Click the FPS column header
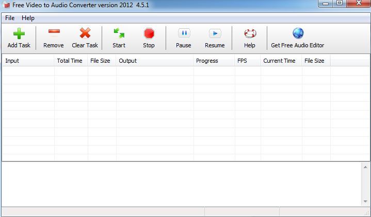The image size is (371, 217). click(x=248, y=61)
